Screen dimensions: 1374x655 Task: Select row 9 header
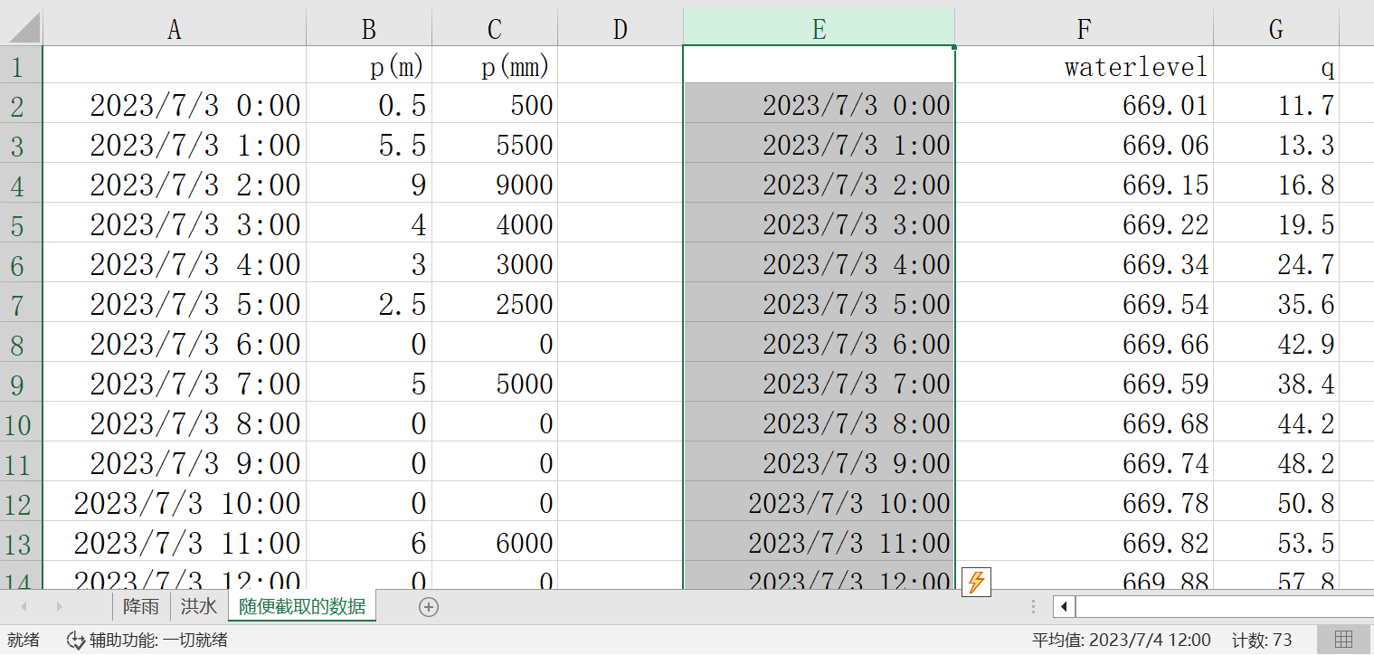click(x=22, y=384)
